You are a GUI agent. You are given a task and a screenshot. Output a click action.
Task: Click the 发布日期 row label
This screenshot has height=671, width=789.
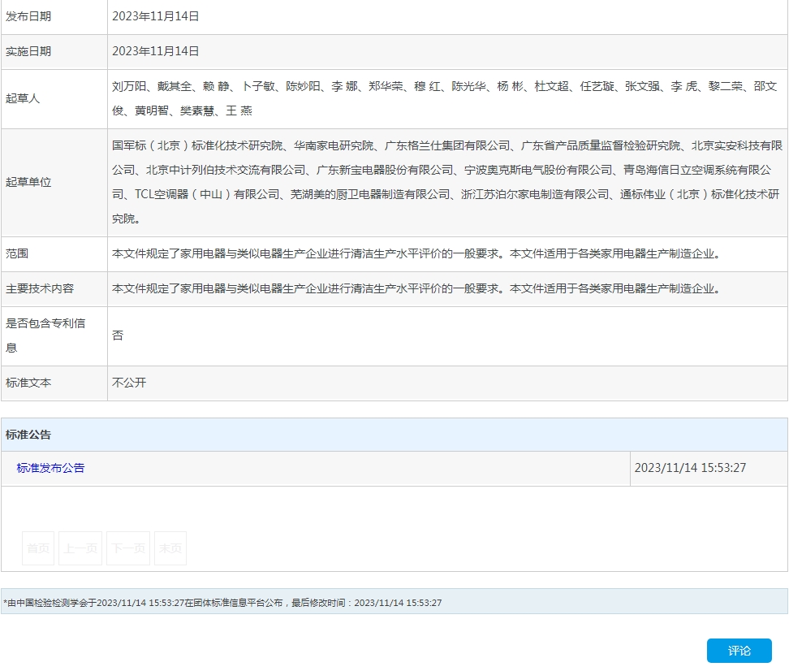[x=28, y=16]
